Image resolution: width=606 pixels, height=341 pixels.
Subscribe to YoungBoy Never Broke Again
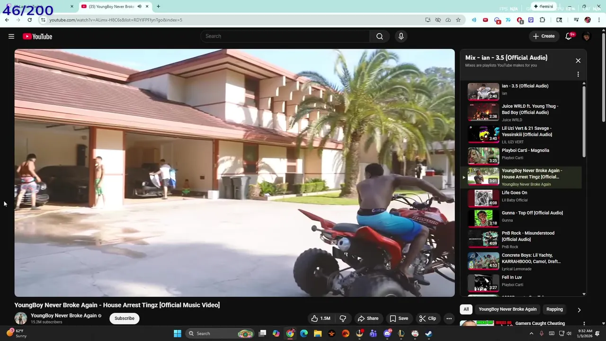125,318
